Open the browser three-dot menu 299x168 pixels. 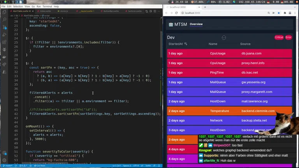(x=295, y=13)
